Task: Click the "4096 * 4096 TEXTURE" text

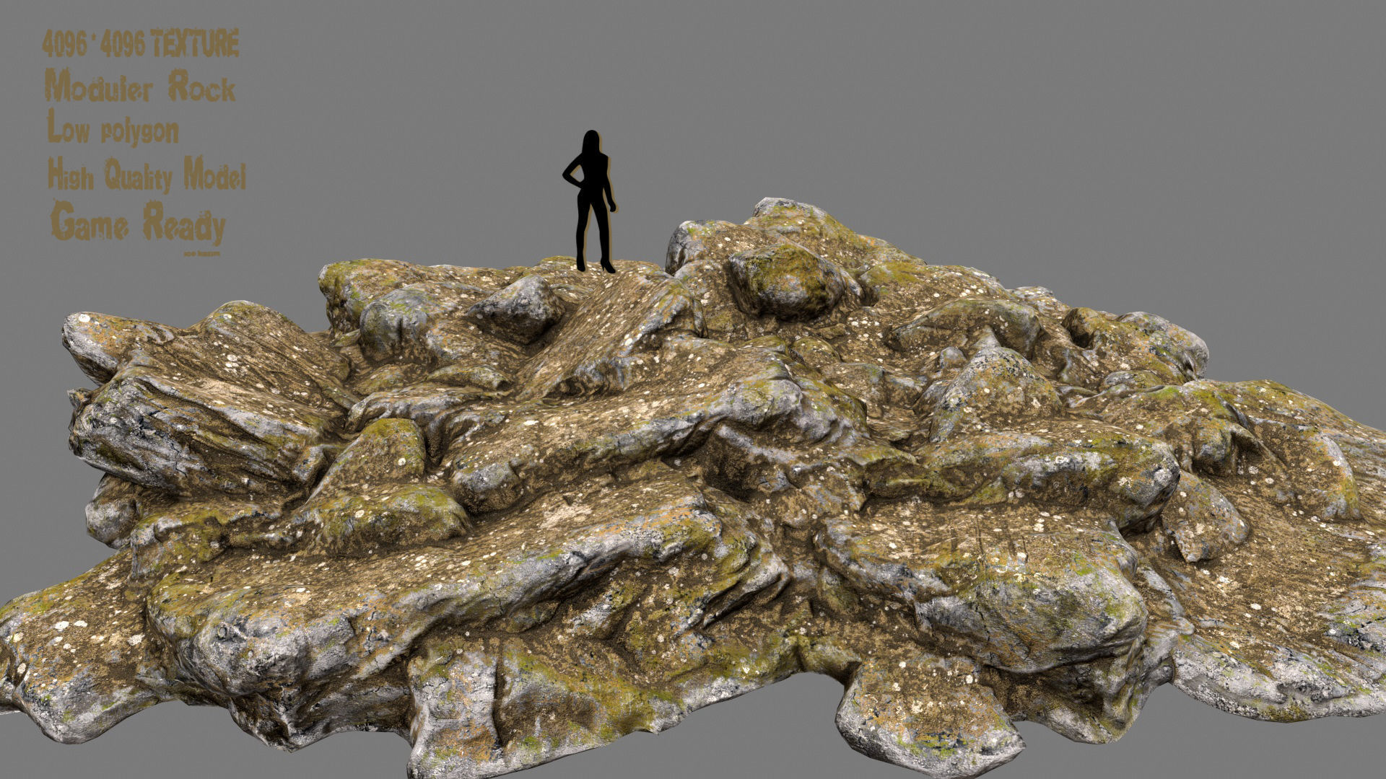Action: (141, 45)
